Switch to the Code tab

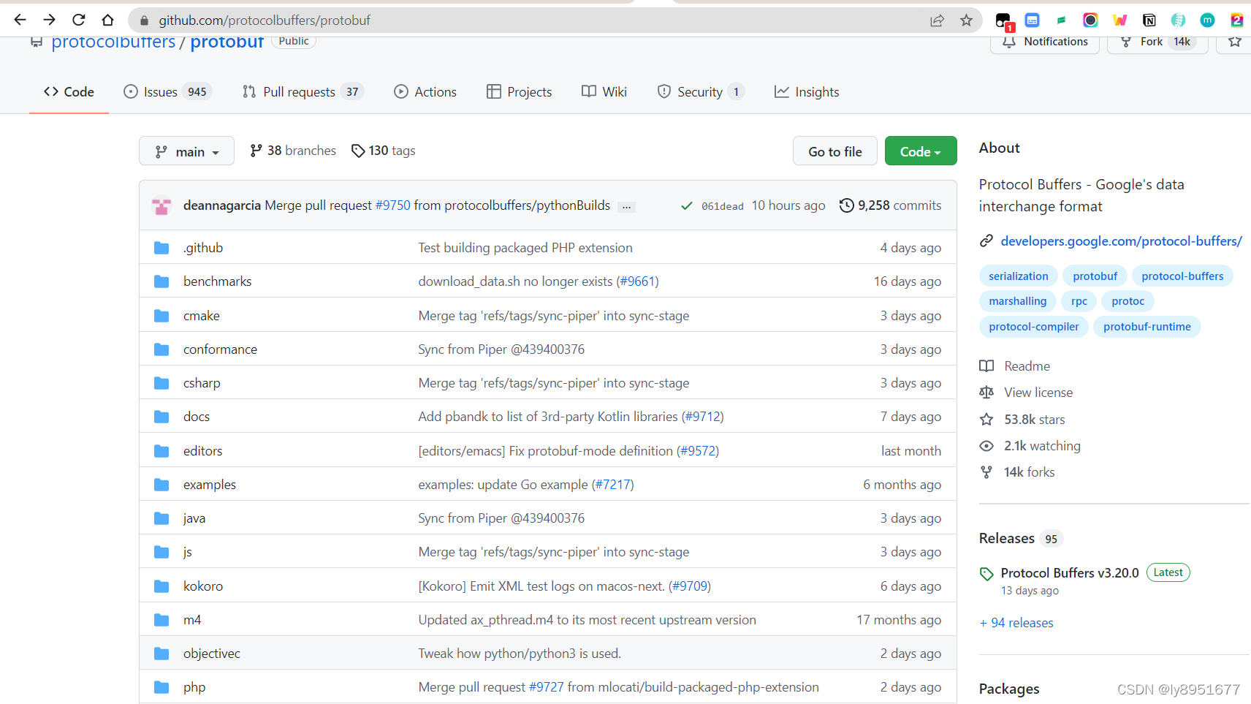tap(69, 92)
